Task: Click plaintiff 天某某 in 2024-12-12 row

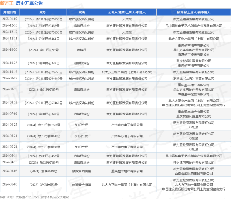Action: (127, 32)
